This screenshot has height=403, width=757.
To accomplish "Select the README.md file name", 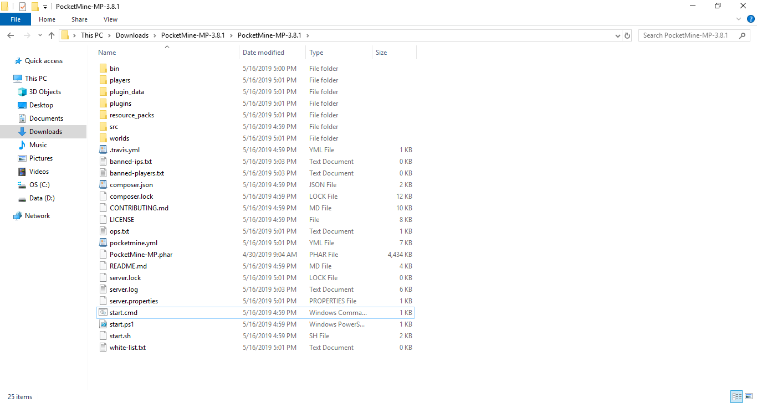I will (x=128, y=266).
